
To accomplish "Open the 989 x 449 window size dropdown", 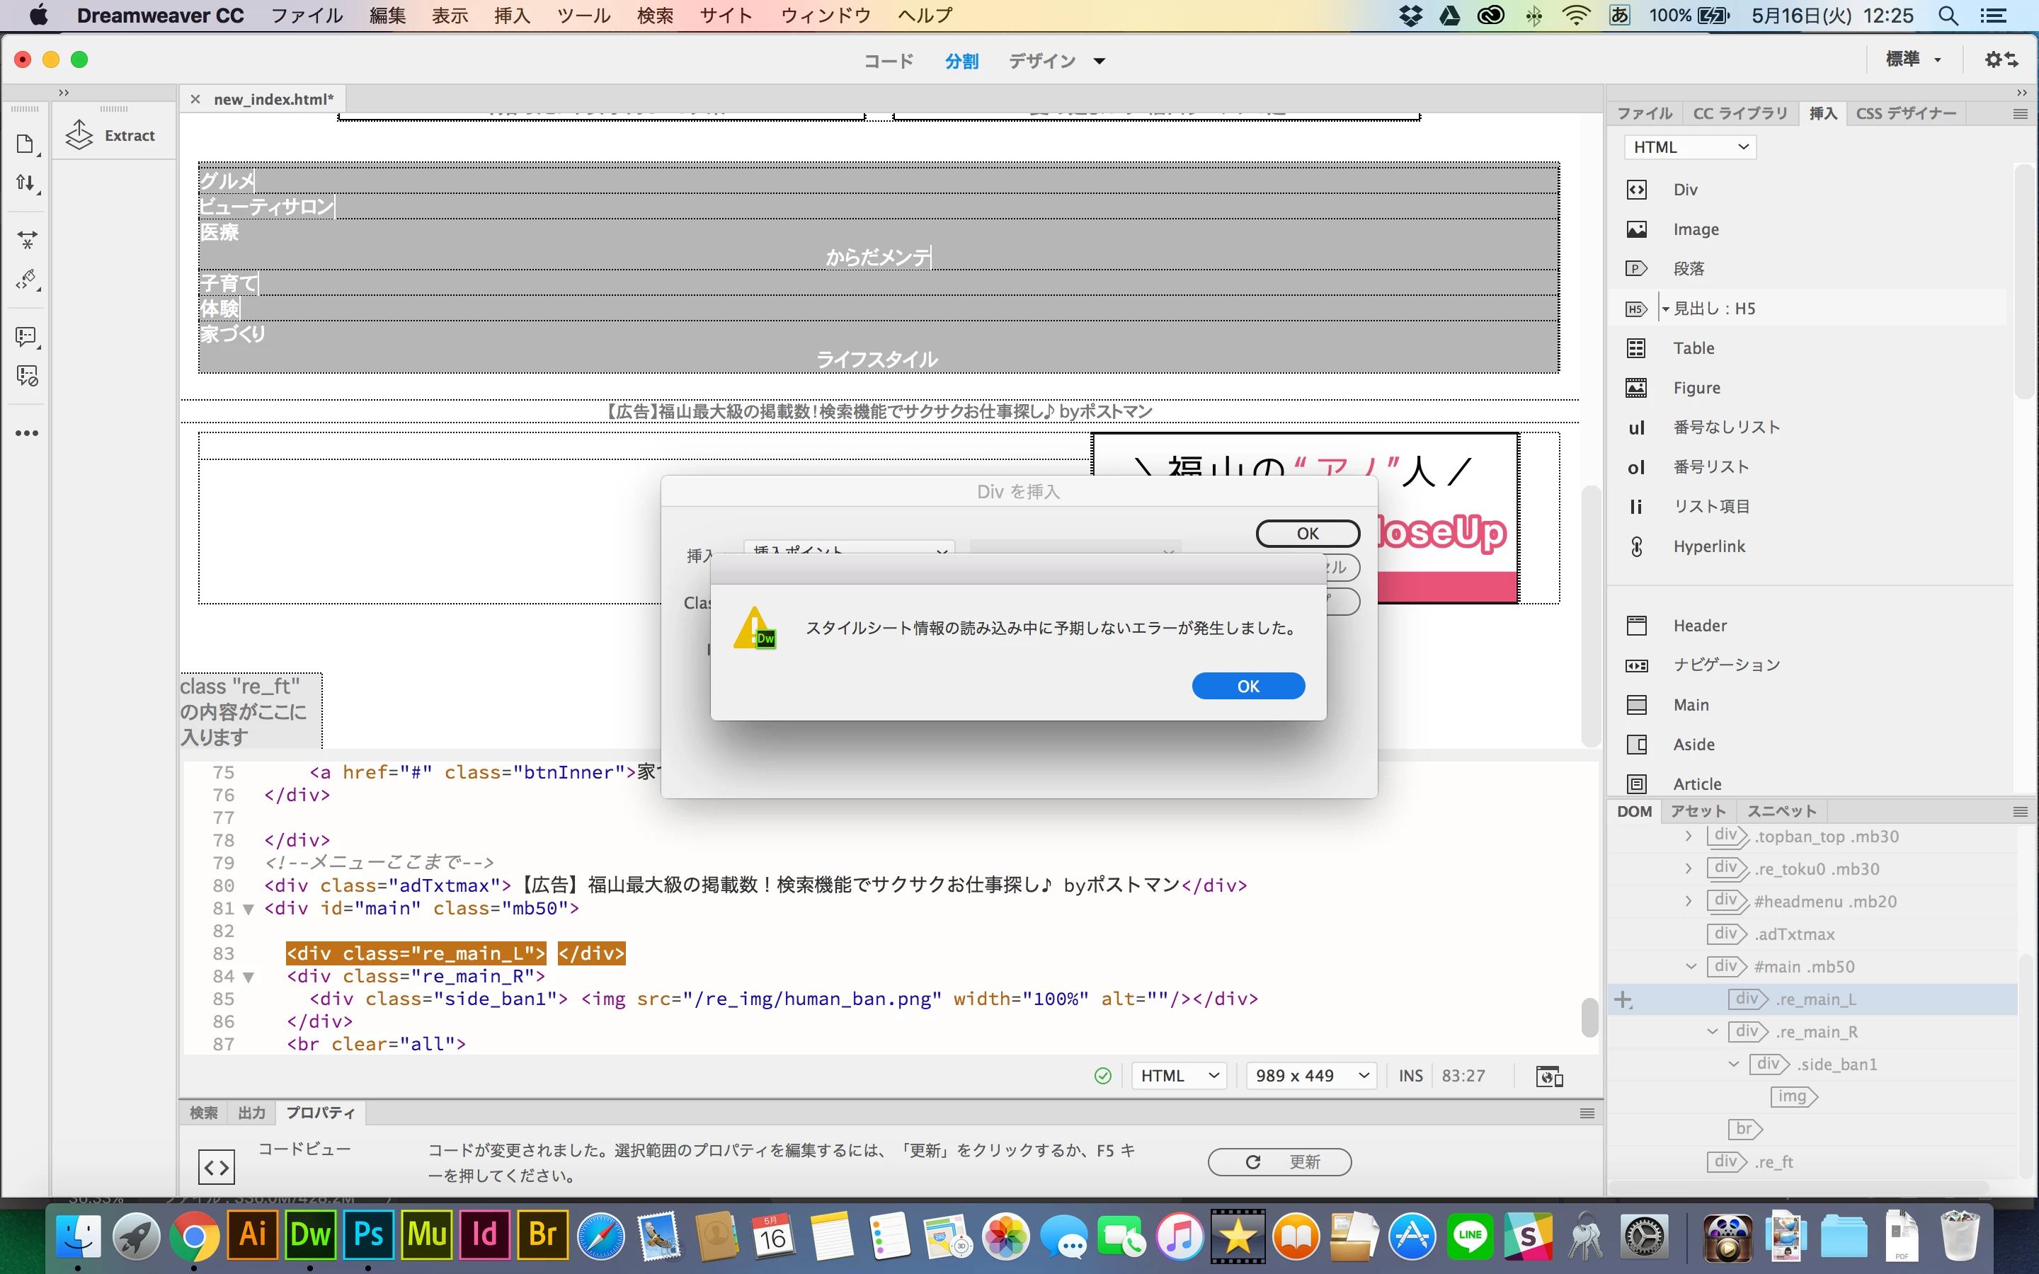I will click(1311, 1076).
